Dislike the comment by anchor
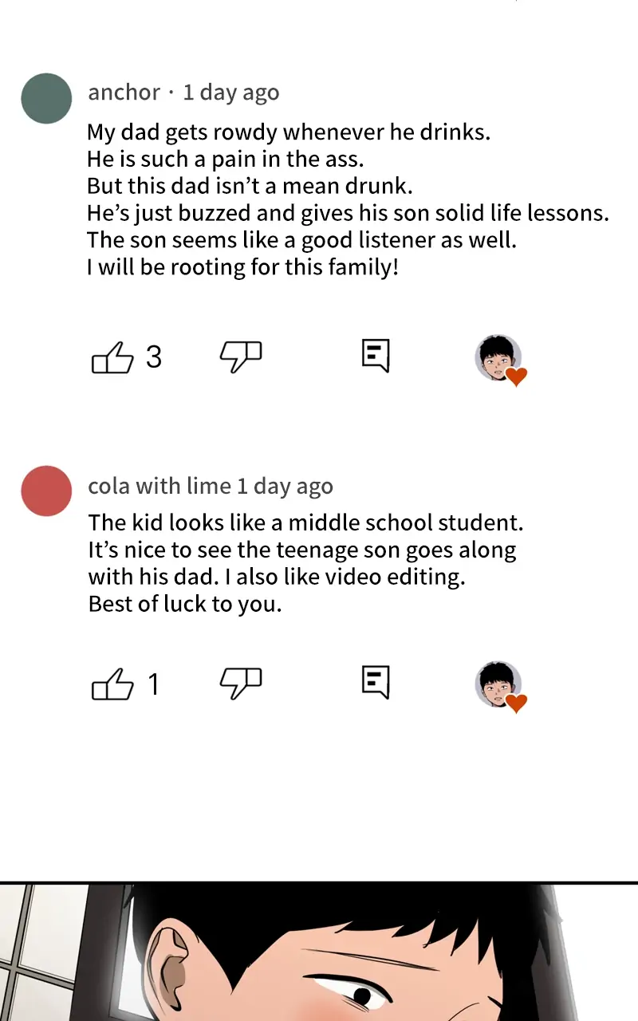The height and width of the screenshot is (1021, 638). (x=240, y=357)
